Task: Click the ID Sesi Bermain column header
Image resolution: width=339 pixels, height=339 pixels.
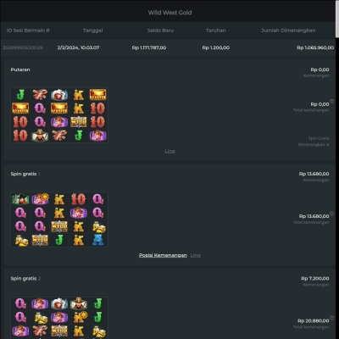Action: (28, 31)
